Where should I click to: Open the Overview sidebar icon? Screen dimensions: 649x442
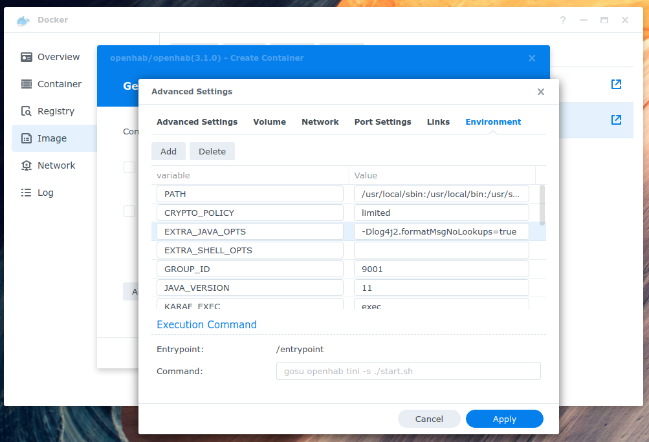point(27,57)
